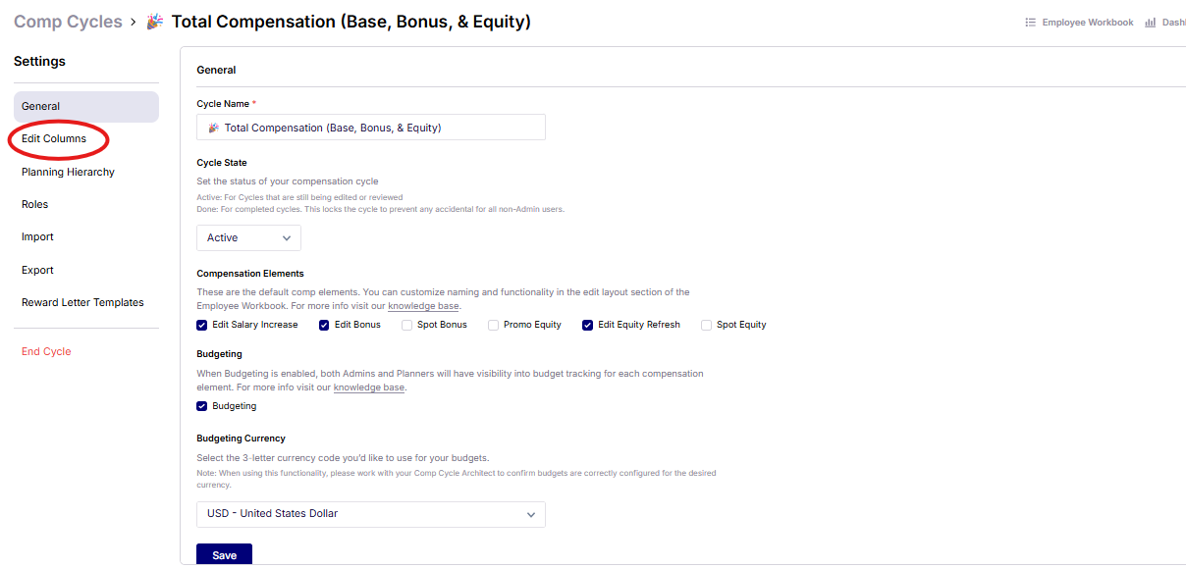This screenshot has height=568, width=1186.
Task: Enable the Spot Bonus checkbox
Action: (406, 325)
